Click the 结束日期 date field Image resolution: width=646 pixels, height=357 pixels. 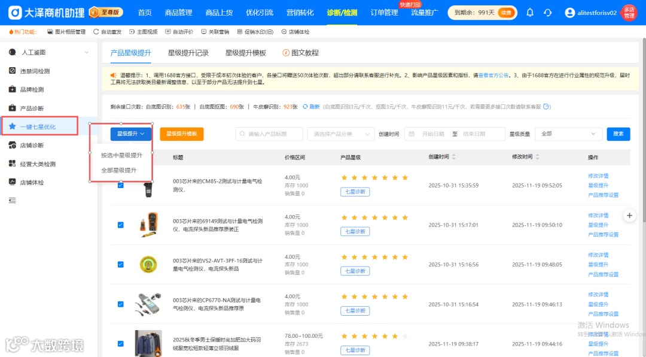[x=474, y=134]
